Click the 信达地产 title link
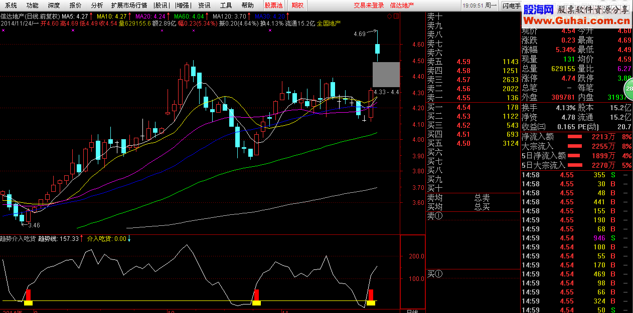 click(402, 6)
